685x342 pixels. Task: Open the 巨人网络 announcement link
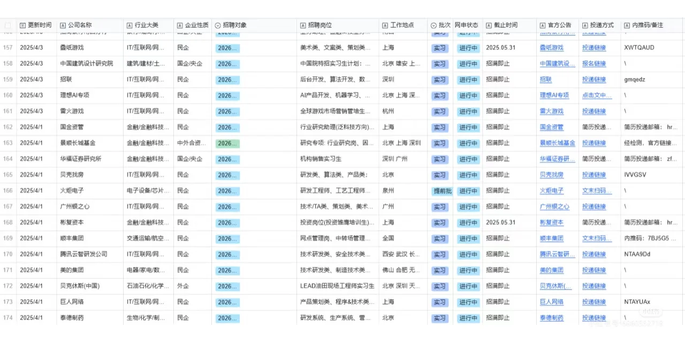pos(551,302)
